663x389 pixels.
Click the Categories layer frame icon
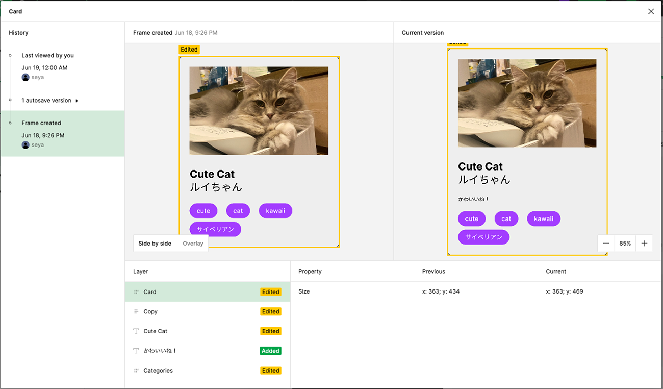(x=136, y=371)
